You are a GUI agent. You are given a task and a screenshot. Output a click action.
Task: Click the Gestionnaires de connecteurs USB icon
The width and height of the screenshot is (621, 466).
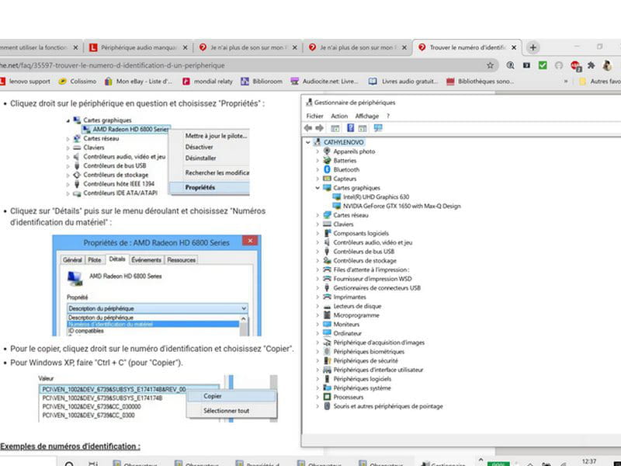(x=327, y=288)
